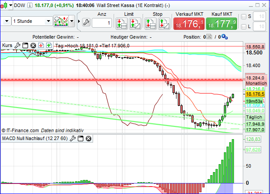270x194 pixels.
Task: Click the MACD Null Nachlauf label
Action: click(x=35, y=138)
